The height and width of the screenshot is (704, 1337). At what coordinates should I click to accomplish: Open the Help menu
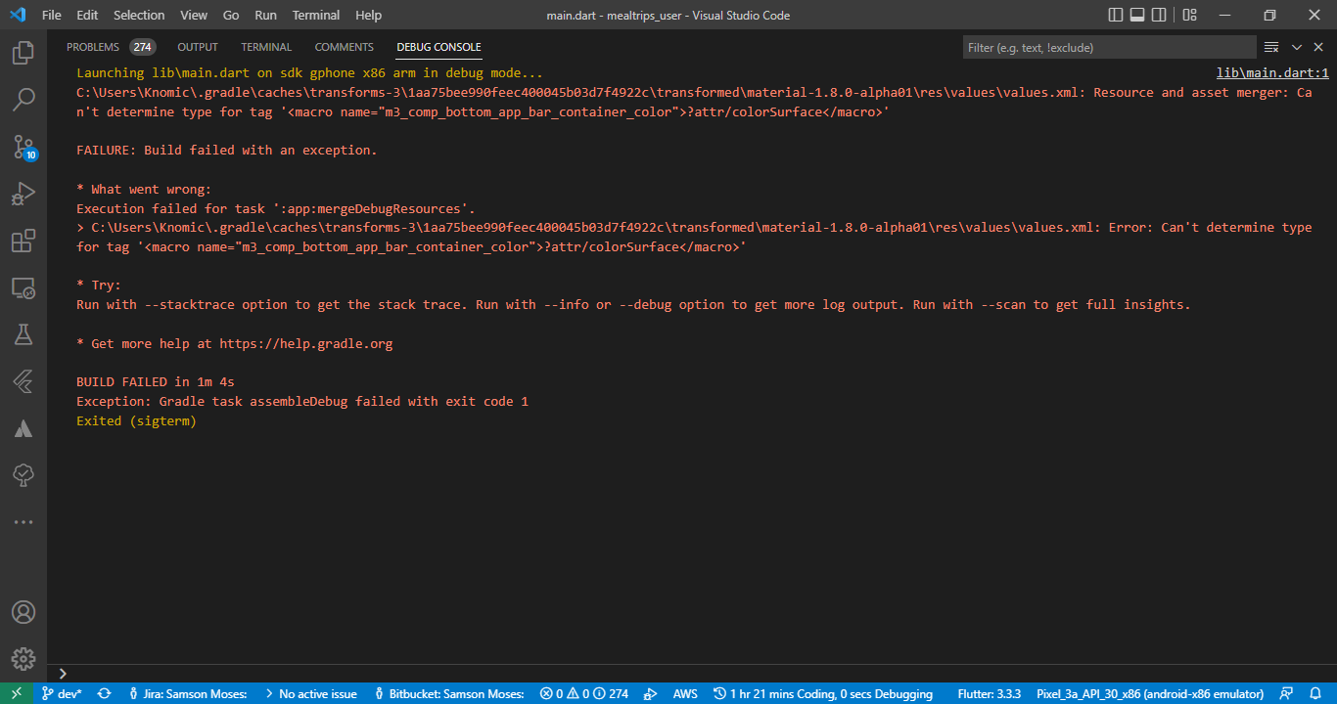click(x=369, y=16)
